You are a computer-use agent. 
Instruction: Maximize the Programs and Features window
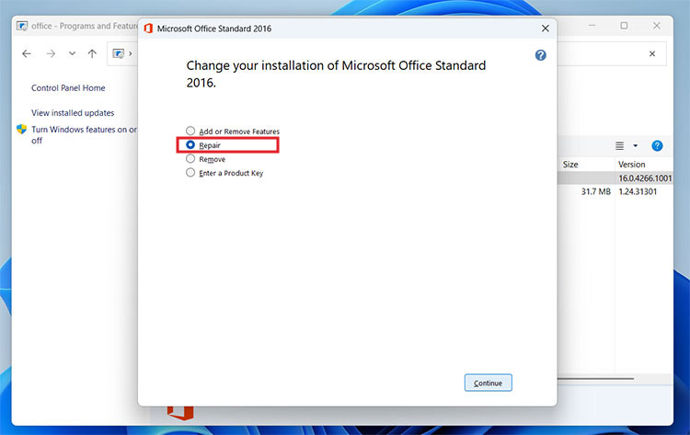click(624, 26)
